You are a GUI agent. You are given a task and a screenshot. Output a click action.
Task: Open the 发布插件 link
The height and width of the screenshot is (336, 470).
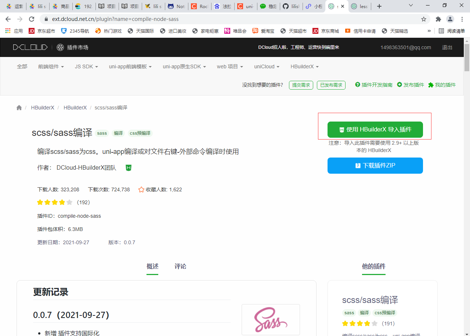click(x=411, y=85)
